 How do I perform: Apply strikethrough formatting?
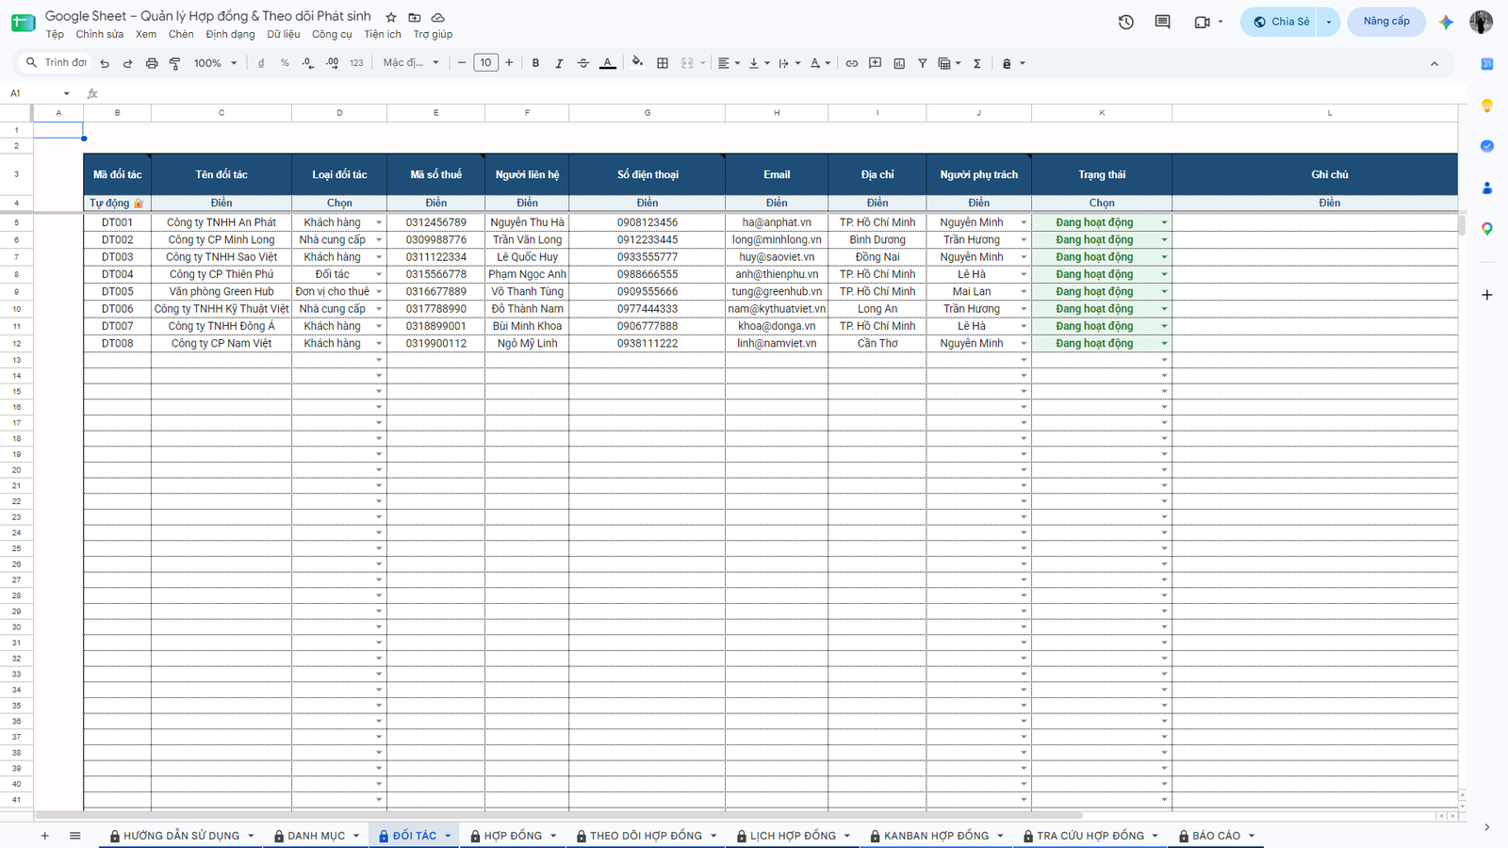pyautogui.click(x=583, y=63)
